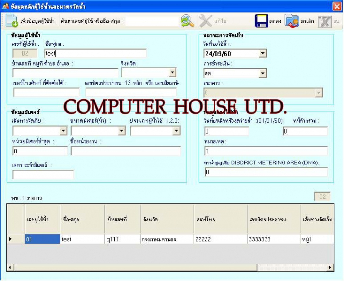Click the เลขบัตรประชาชน column header
The width and height of the screenshot is (344, 281).
point(274,219)
